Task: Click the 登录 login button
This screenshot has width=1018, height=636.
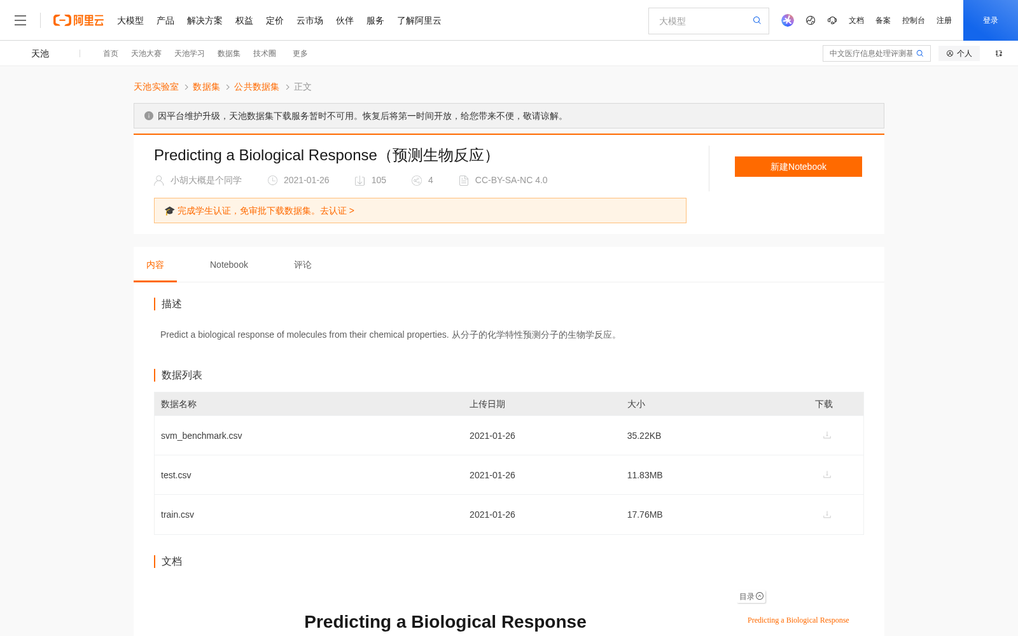Action: 991,20
